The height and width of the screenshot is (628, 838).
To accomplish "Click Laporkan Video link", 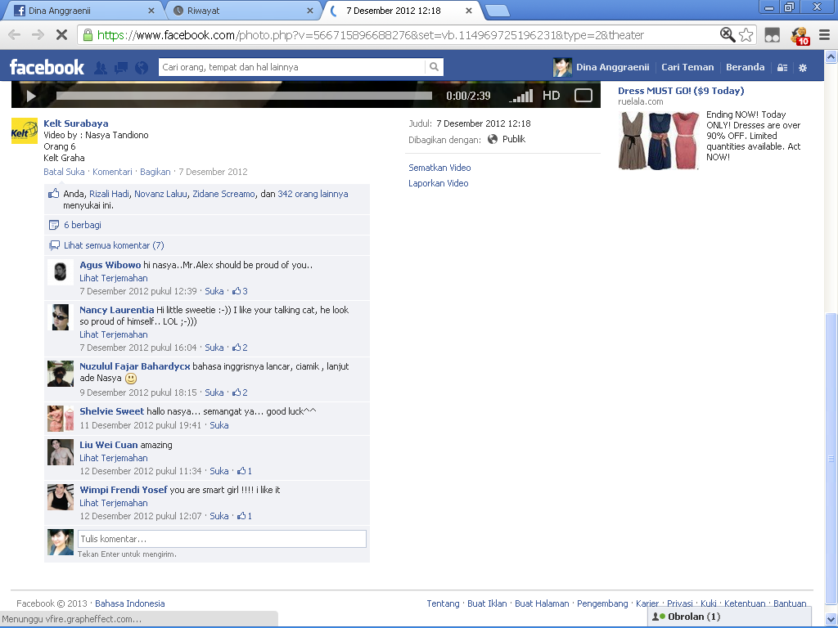I will pos(439,183).
